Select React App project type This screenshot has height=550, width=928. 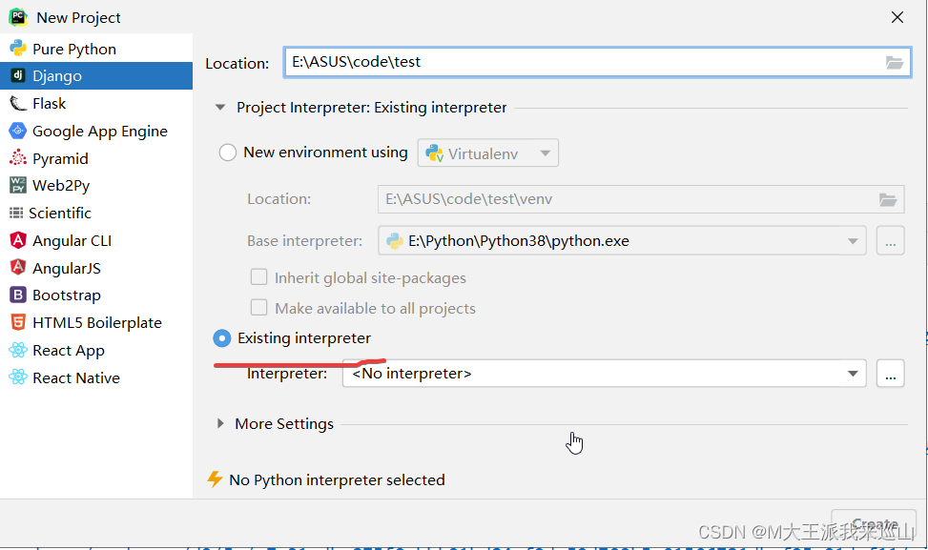pos(96,350)
